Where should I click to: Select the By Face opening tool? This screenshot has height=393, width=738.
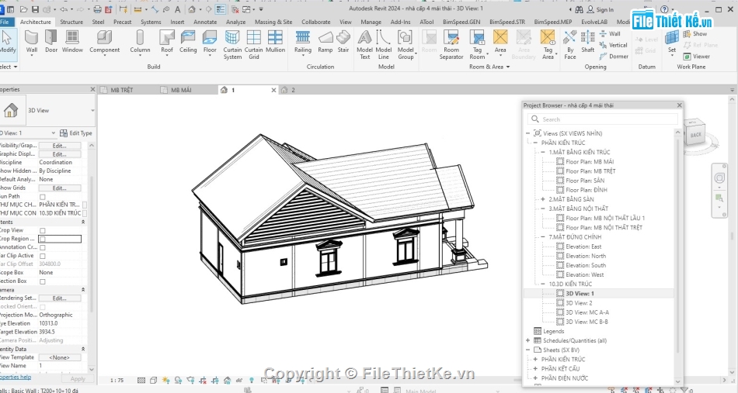pos(570,45)
